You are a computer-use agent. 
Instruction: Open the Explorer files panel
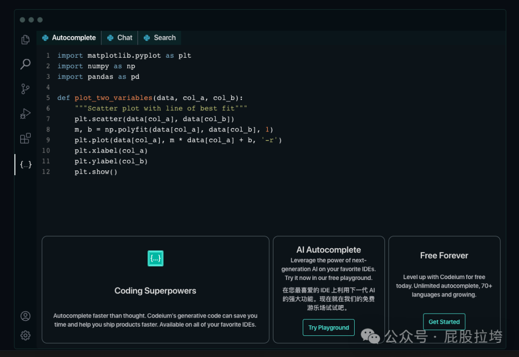[25, 39]
